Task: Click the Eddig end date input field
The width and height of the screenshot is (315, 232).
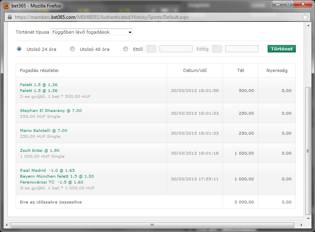Action: coord(242,49)
